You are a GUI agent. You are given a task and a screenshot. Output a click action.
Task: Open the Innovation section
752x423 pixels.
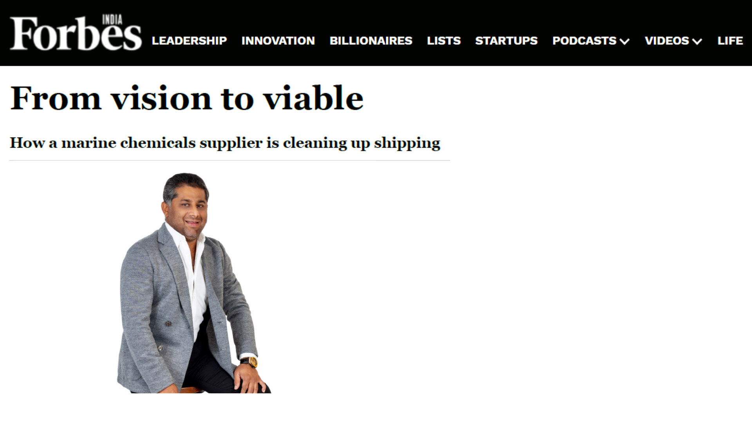tap(278, 41)
